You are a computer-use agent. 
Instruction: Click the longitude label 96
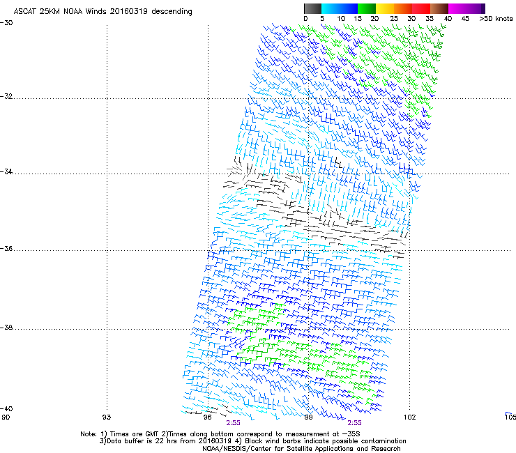[207, 417]
